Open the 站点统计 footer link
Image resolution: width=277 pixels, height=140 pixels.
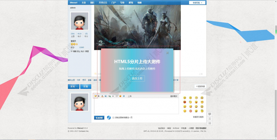click(162, 128)
